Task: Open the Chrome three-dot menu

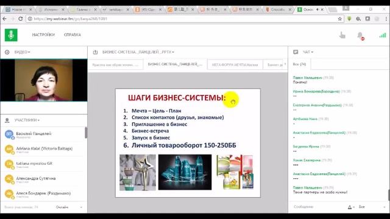Action: (x=386, y=19)
